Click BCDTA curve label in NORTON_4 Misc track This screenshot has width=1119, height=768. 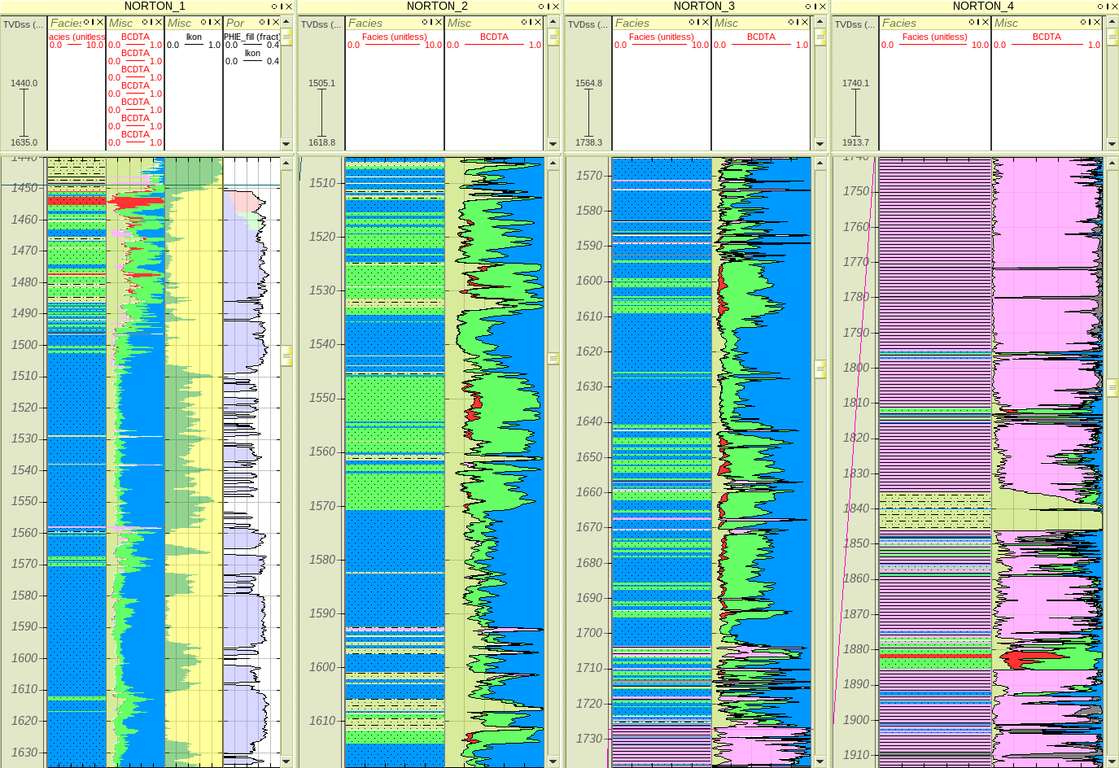[1047, 37]
